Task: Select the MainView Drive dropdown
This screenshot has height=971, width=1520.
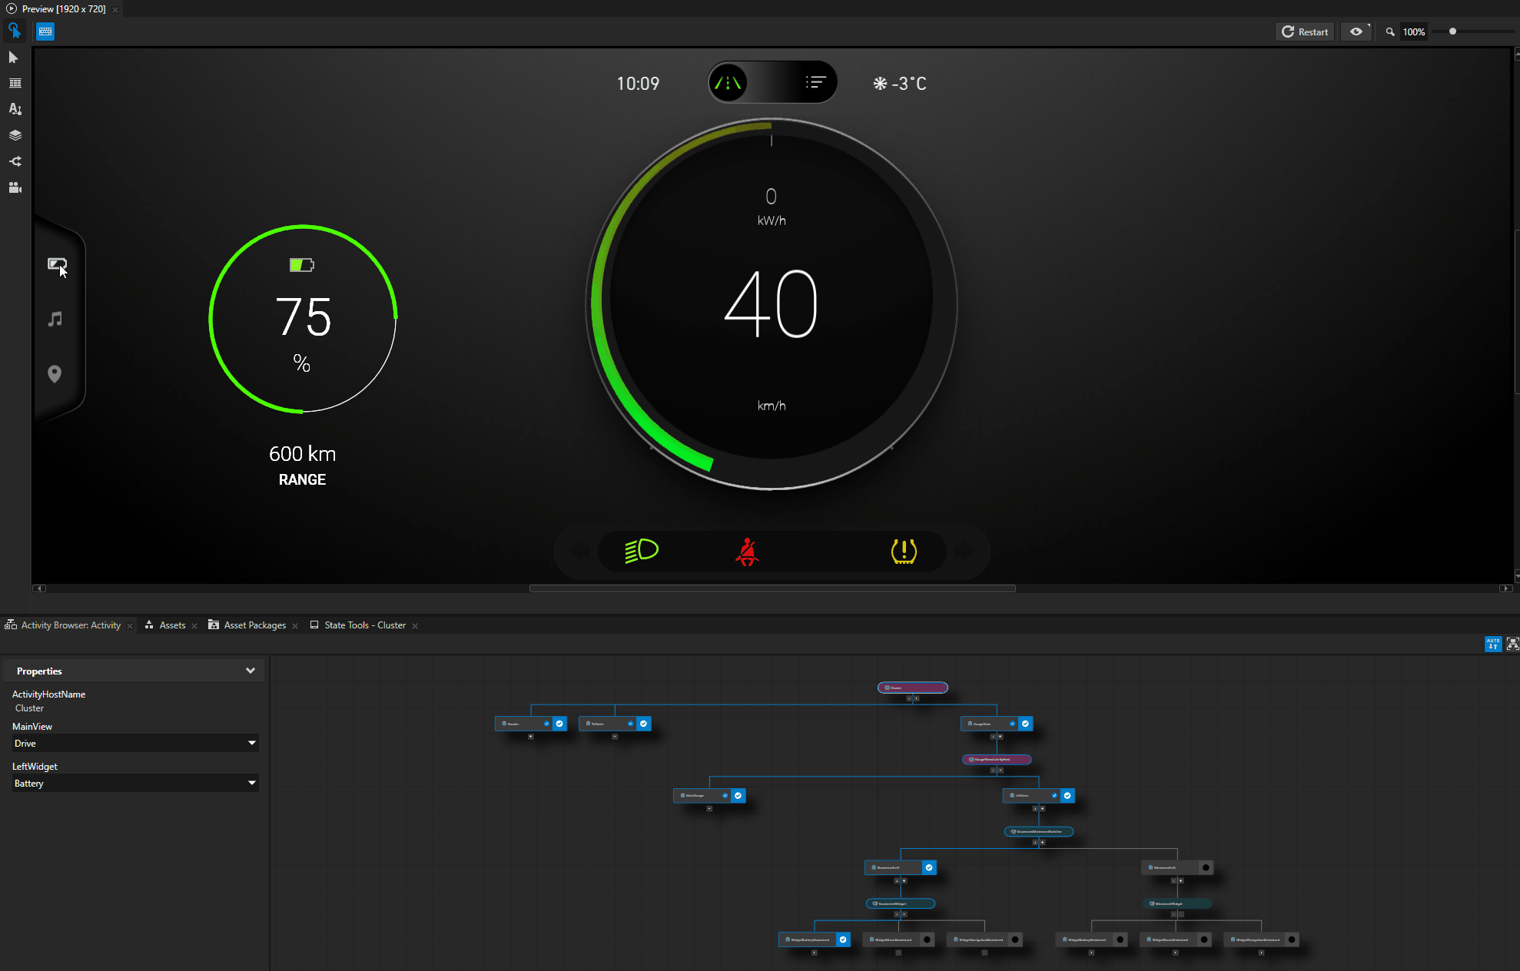Action: click(133, 743)
